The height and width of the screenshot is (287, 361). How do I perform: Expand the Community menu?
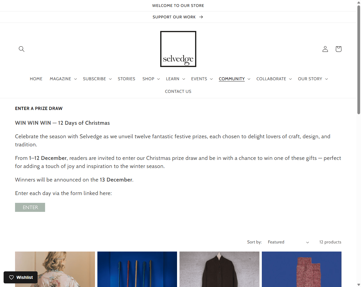coord(235,79)
